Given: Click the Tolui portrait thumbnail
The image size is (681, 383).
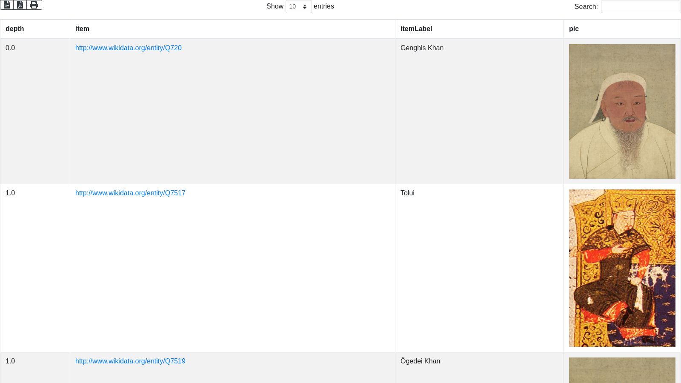Looking at the screenshot, I should pos(622,268).
